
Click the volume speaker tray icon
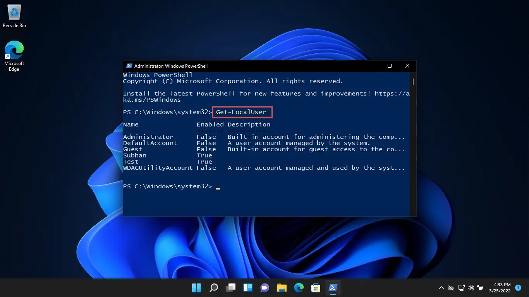[x=471, y=288]
